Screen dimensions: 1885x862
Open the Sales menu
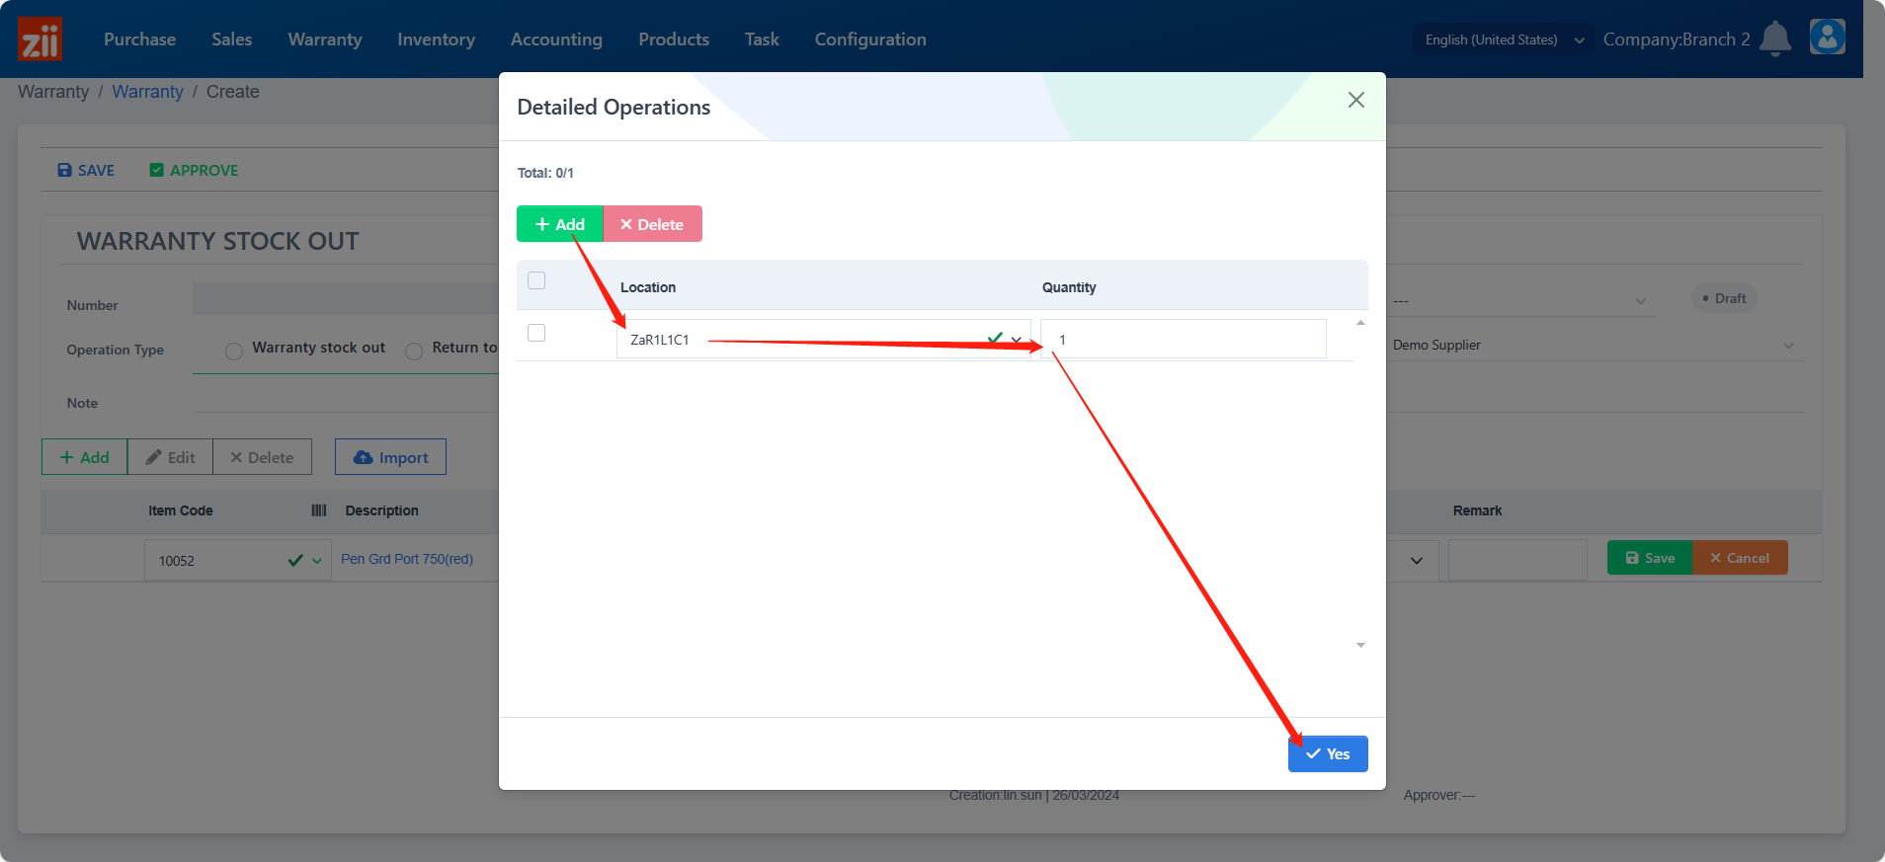(231, 39)
